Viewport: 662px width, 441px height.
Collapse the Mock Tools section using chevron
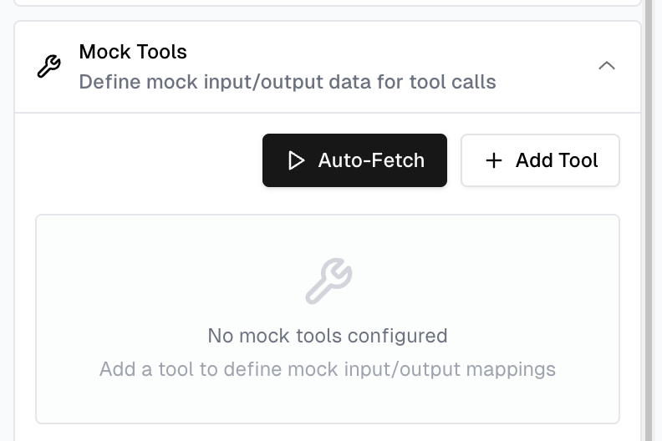click(607, 66)
